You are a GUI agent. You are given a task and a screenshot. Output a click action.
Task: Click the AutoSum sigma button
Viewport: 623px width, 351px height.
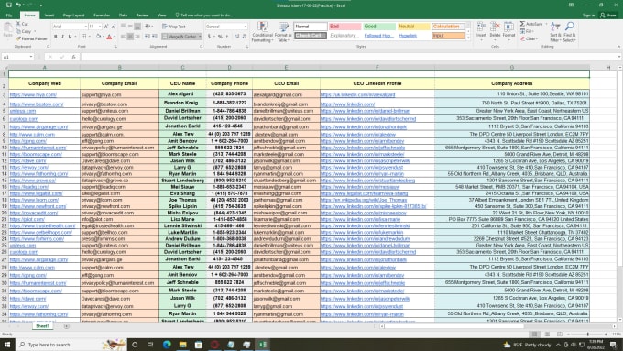click(523, 24)
